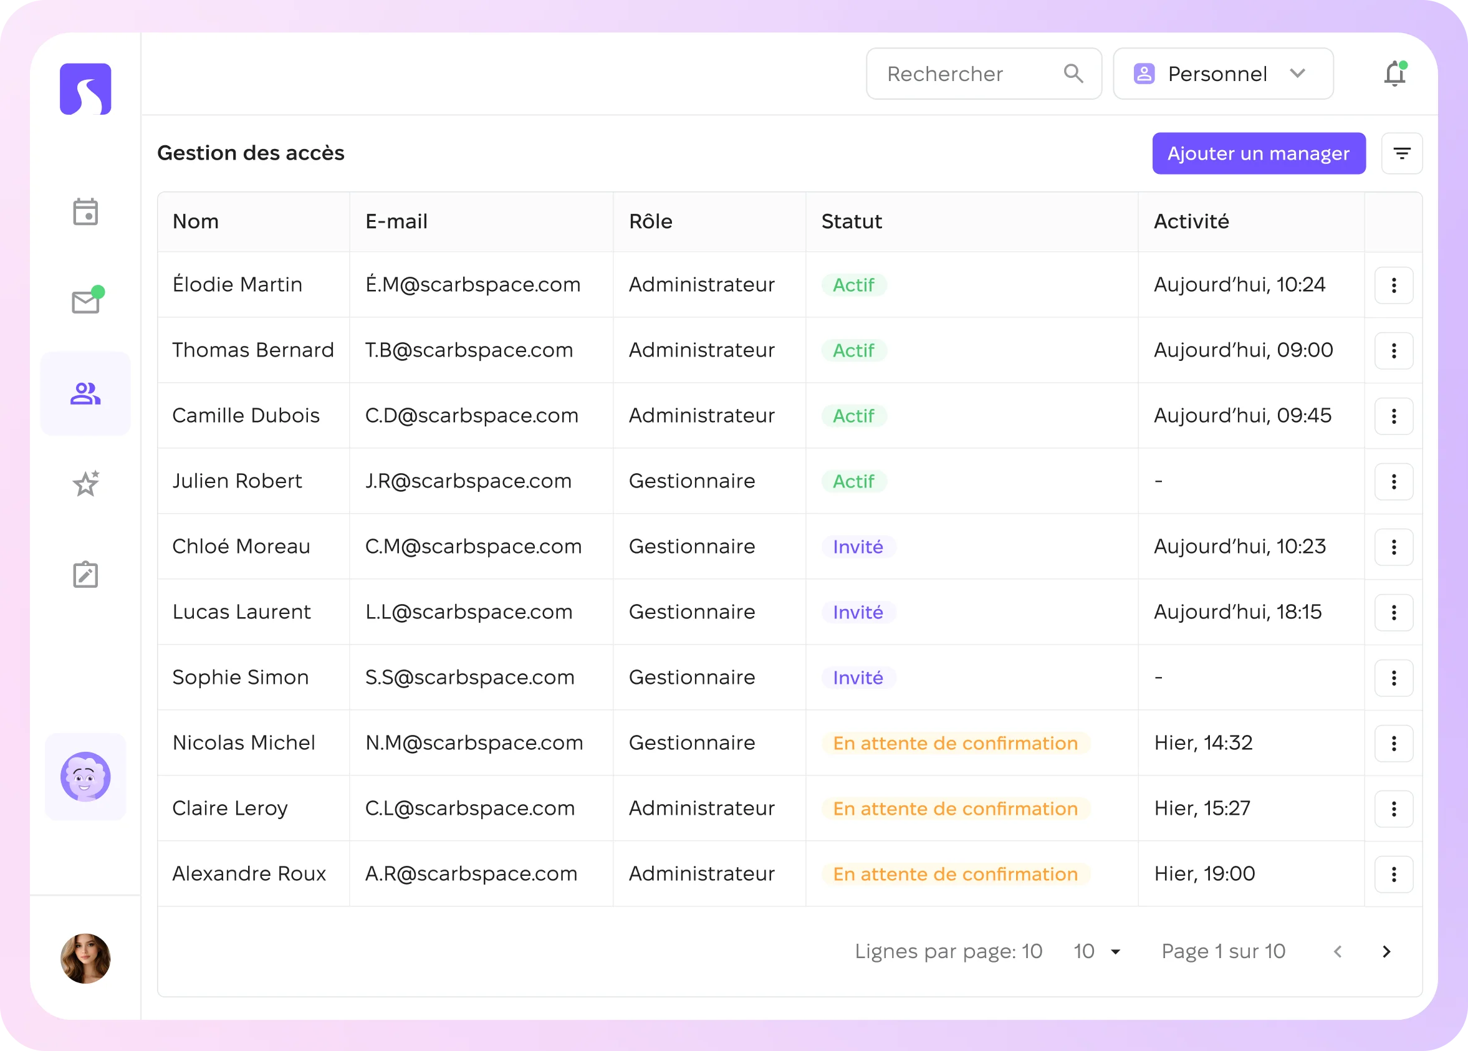This screenshot has width=1468, height=1051.
Task: Open options menu for Sophie Simon
Action: pyautogui.click(x=1394, y=678)
